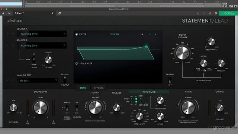Screen dimensions: 238x134
Task: Click the window/compare icon beside the preset
Action: coord(59,13)
